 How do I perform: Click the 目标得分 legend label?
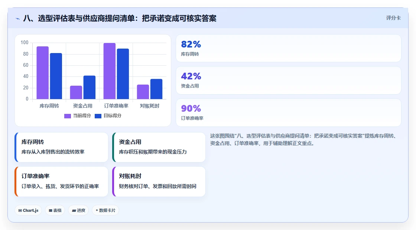[113, 115]
